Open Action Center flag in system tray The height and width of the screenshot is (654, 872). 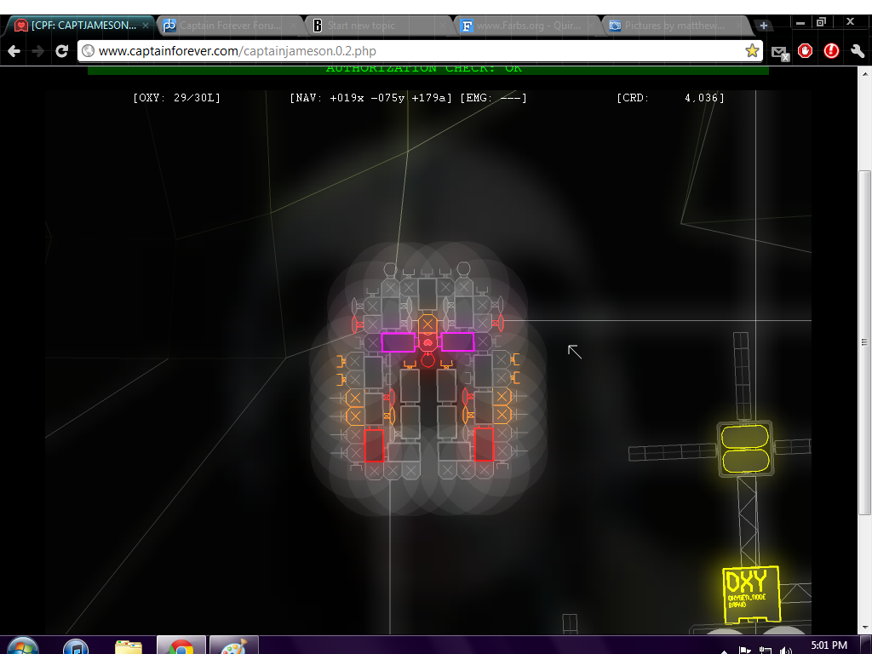tap(744, 650)
